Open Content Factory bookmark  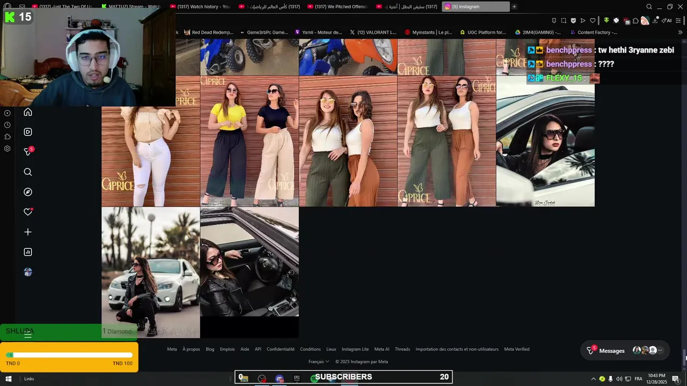tap(594, 32)
